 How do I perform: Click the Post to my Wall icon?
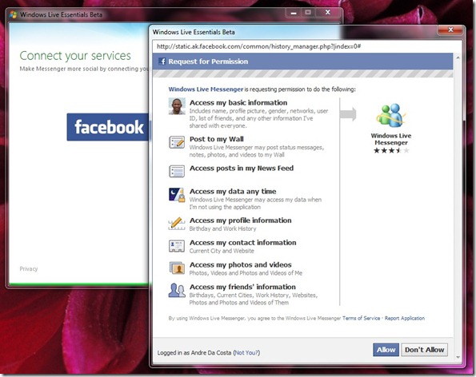click(177, 142)
